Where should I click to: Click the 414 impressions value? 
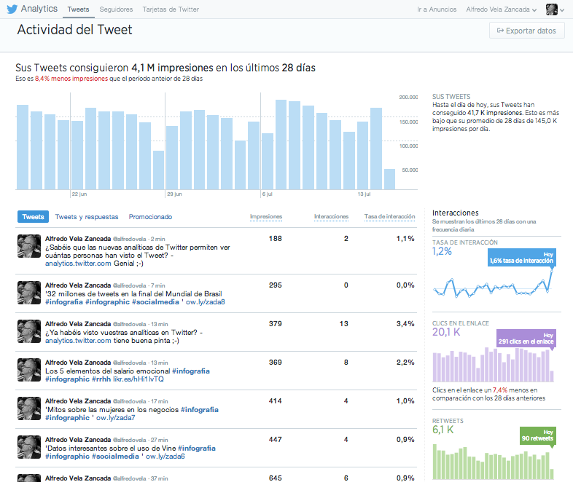pyautogui.click(x=275, y=401)
